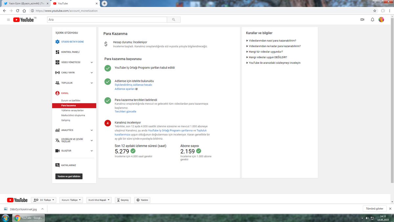
Task: Open the notifications bell
Action: tap(372, 20)
